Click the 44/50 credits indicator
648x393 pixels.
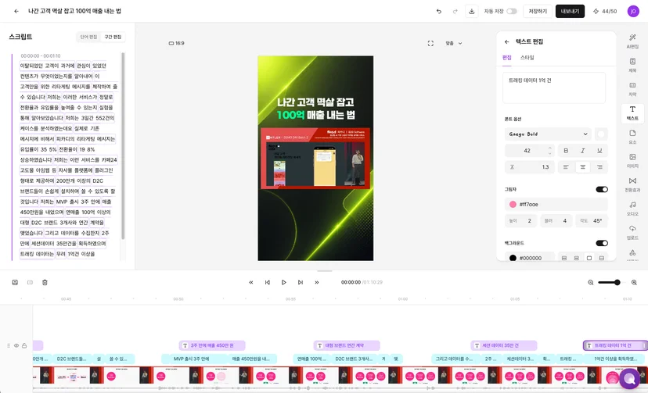(x=605, y=11)
